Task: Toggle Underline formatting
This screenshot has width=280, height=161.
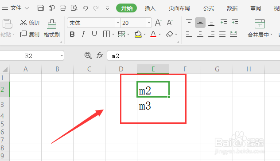Action: [x=94, y=34]
